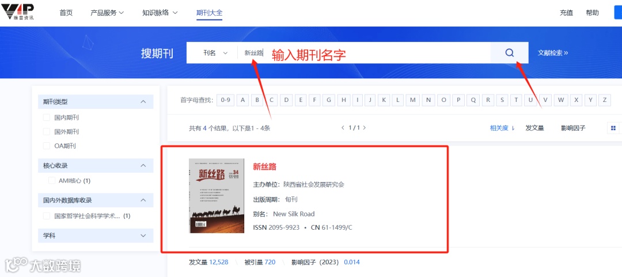Filter journals by letter M
The image size is (622, 277).
413,100
